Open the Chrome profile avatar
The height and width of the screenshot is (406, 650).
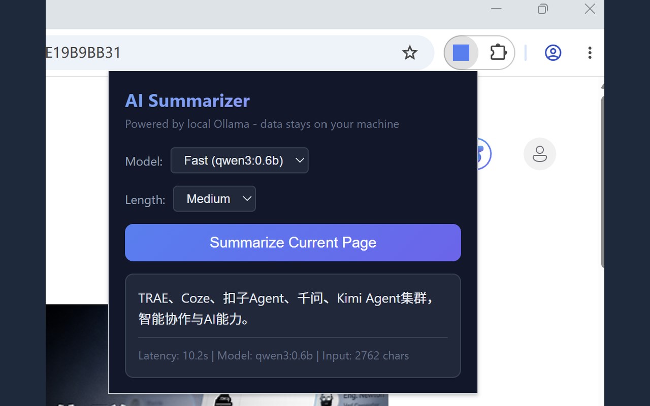[553, 52]
